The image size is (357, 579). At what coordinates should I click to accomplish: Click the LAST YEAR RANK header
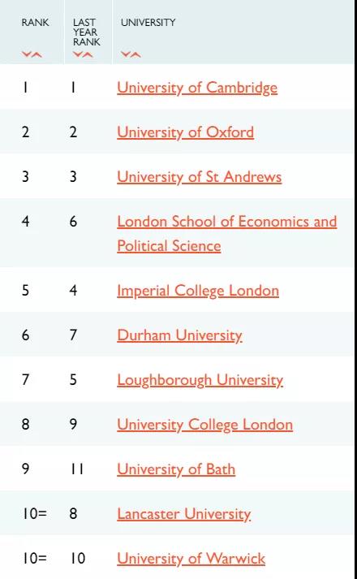[x=86, y=32]
